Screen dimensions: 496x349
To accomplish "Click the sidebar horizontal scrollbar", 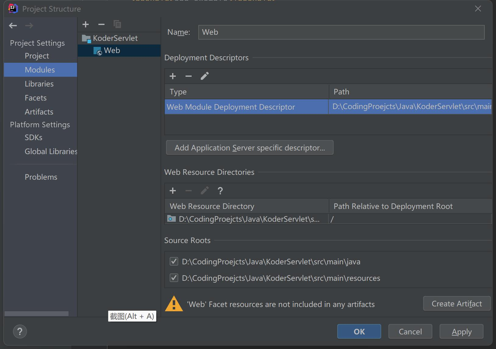I will (37, 314).
